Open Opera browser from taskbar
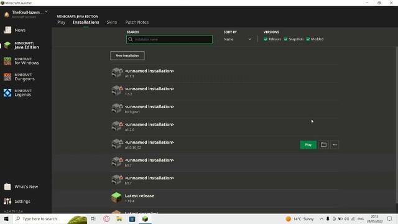This screenshot has height=224, width=398. pos(106,218)
